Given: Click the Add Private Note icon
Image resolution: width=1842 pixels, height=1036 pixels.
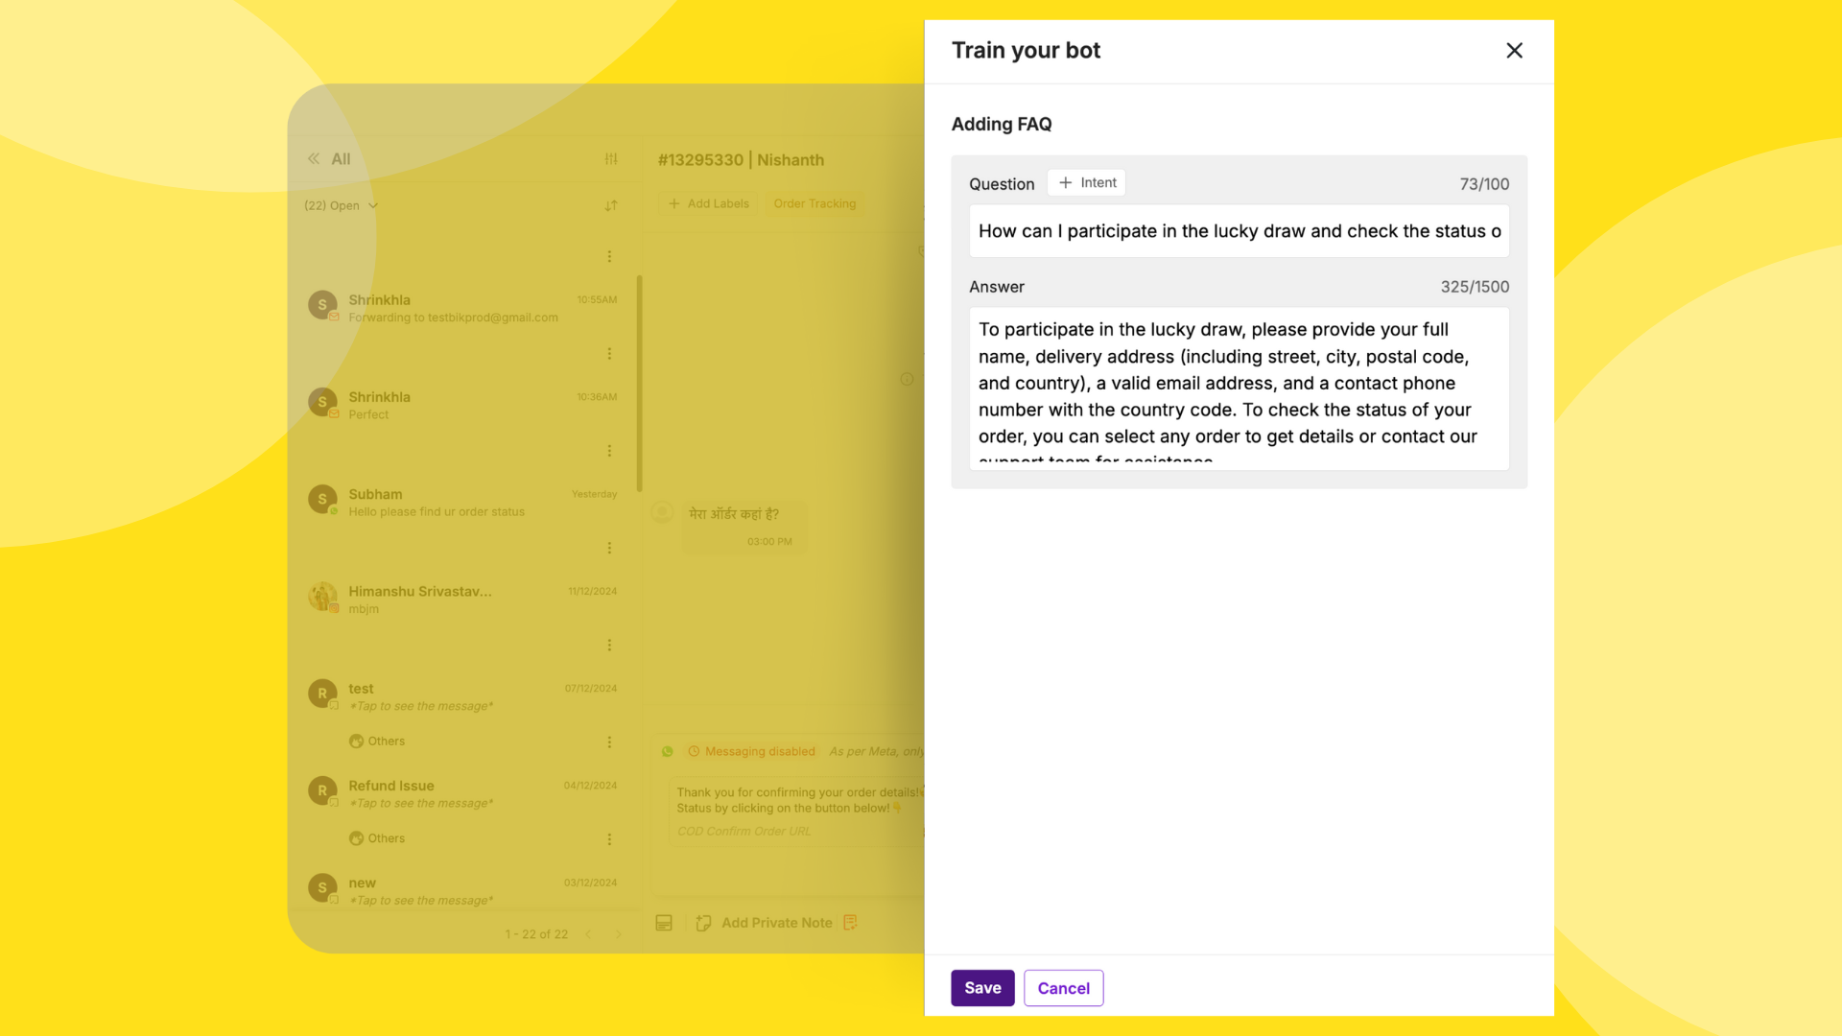Looking at the screenshot, I should tap(705, 922).
